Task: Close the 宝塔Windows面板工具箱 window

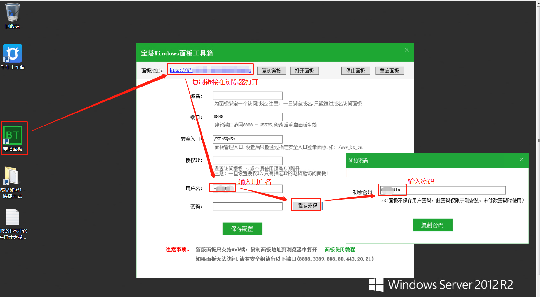Action: pos(407,50)
